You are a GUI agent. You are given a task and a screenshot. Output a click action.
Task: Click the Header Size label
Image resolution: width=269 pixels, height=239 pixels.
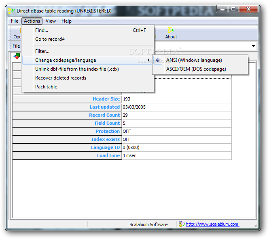[106, 99]
